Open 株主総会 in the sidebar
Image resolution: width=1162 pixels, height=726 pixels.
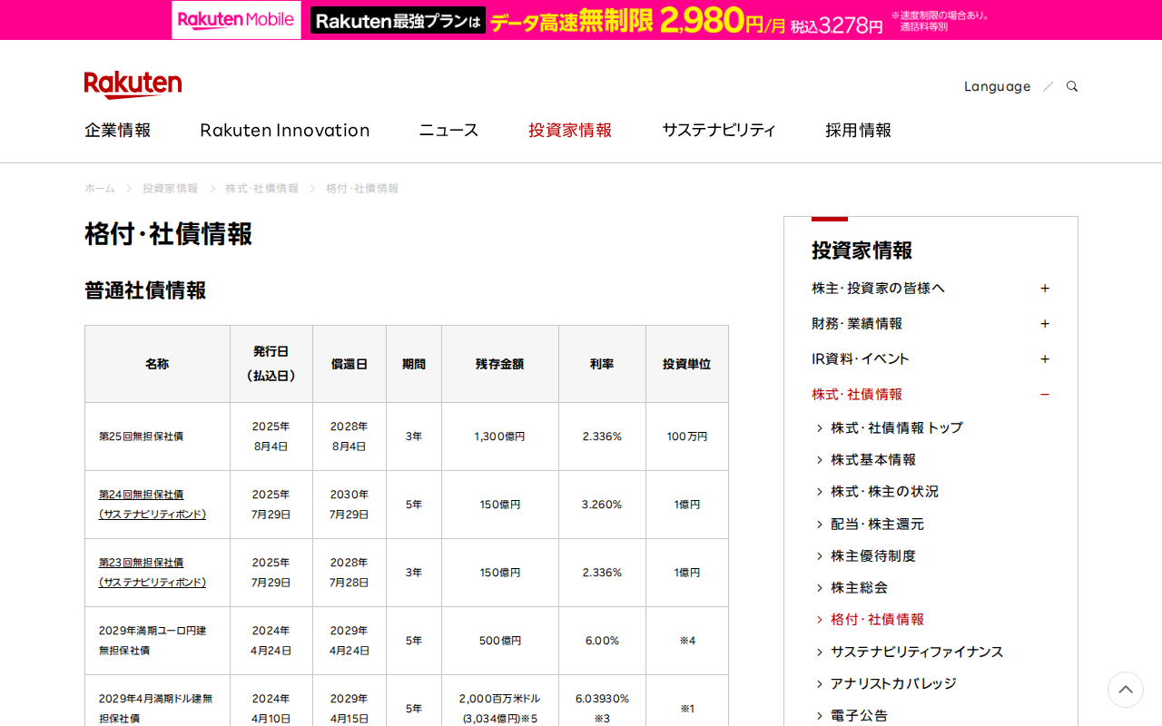[862, 587]
